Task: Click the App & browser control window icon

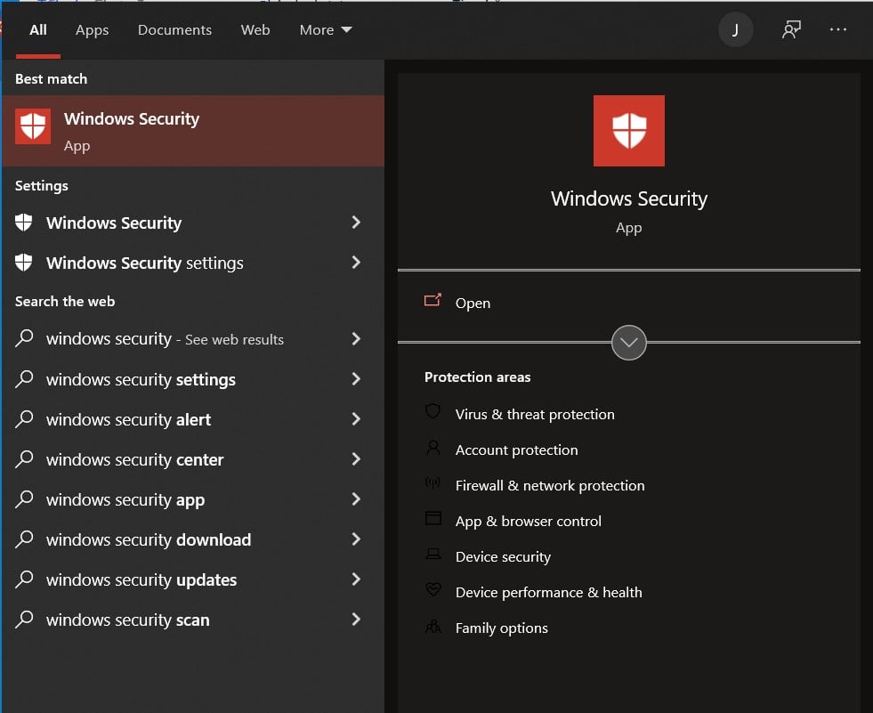Action: click(432, 519)
